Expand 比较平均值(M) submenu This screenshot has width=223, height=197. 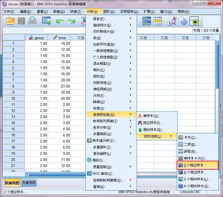tap(111, 44)
